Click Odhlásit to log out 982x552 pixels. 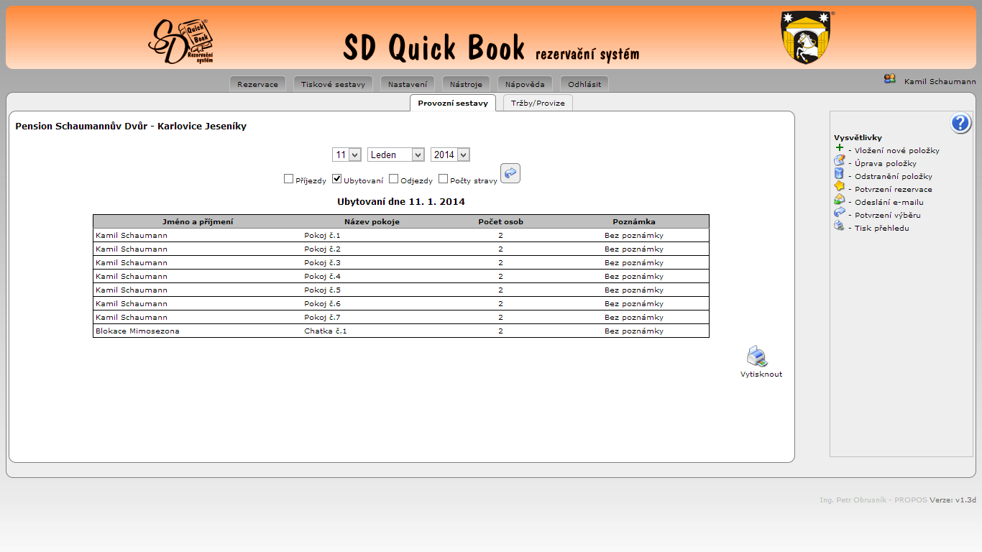click(x=584, y=84)
